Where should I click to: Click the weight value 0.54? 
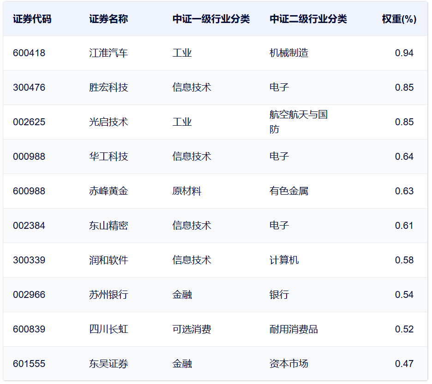click(404, 295)
